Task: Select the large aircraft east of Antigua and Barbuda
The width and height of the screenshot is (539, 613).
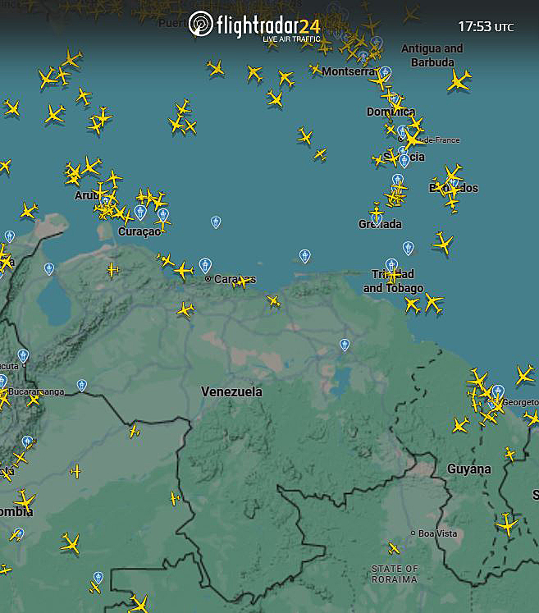Action: (459, 80)
